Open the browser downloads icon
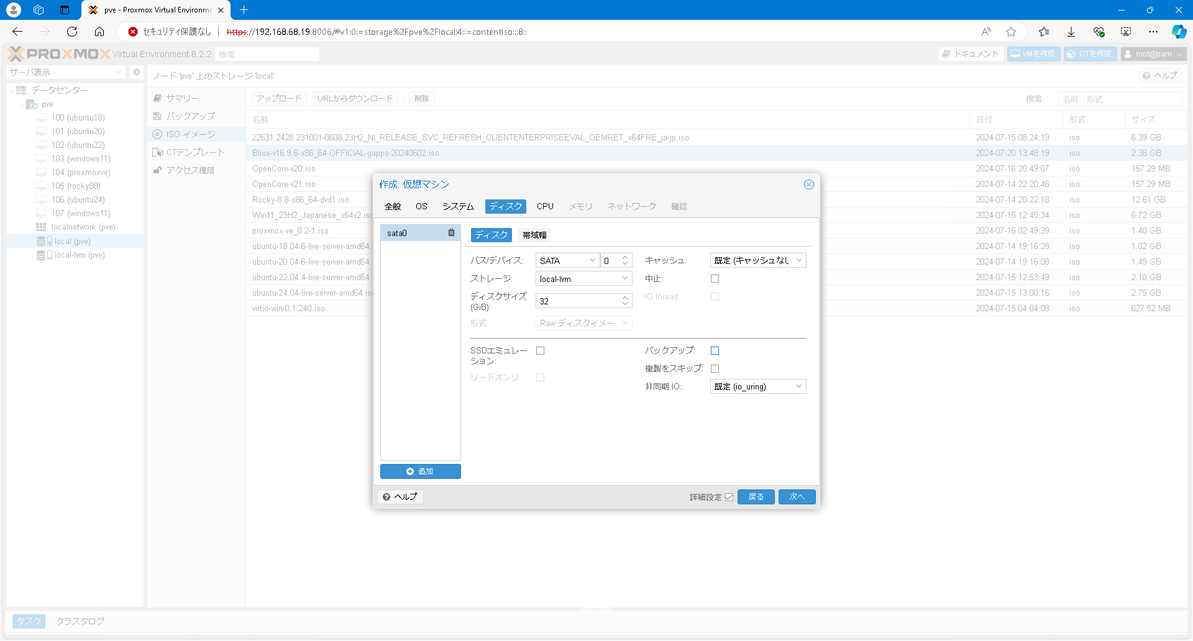The height and width of the screenshot is (641, 1193). (x=1071, y=32)
